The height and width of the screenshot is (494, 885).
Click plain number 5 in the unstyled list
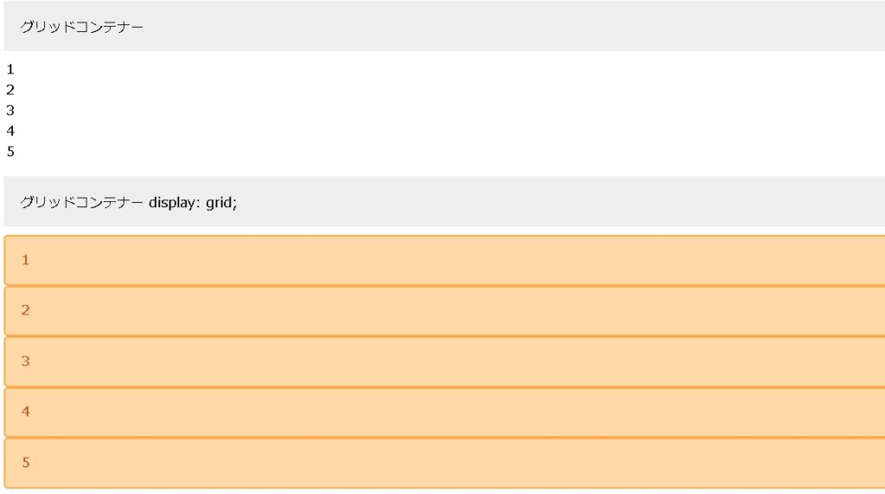10,152
